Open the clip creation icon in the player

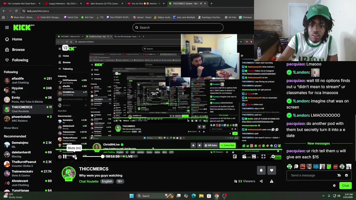click(x=244, y=157)
